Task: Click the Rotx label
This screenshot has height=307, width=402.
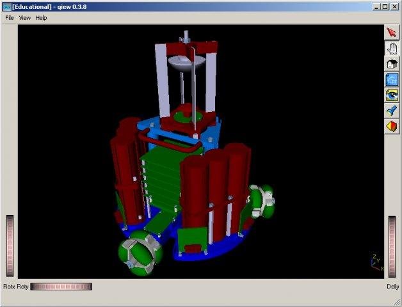Action: 9,287
